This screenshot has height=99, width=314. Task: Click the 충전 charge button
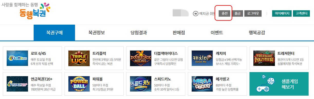(x=225, y=14)
